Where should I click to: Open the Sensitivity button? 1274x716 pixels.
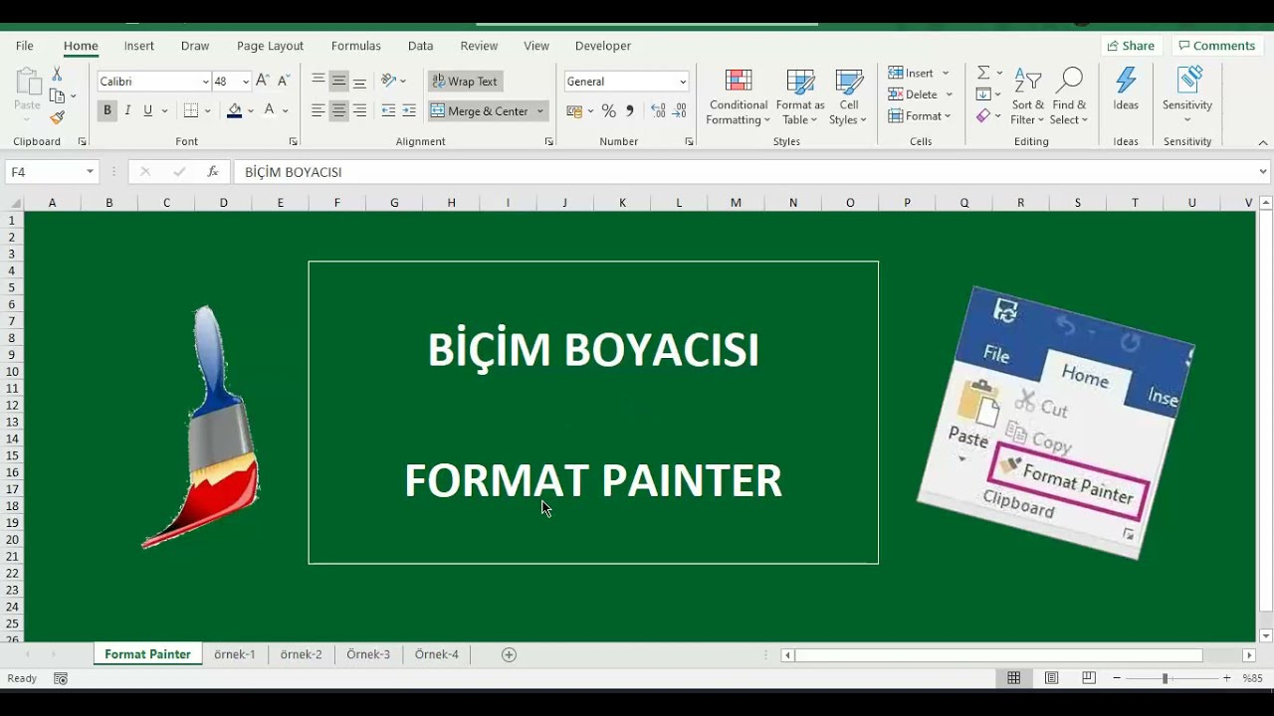click(1187, 94)
